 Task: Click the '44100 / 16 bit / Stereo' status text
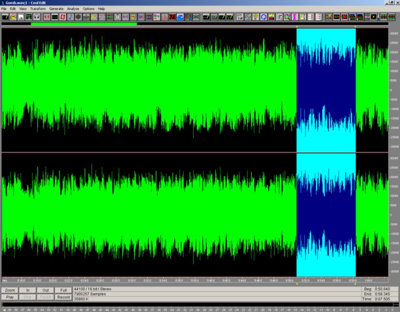click(93, 289)
